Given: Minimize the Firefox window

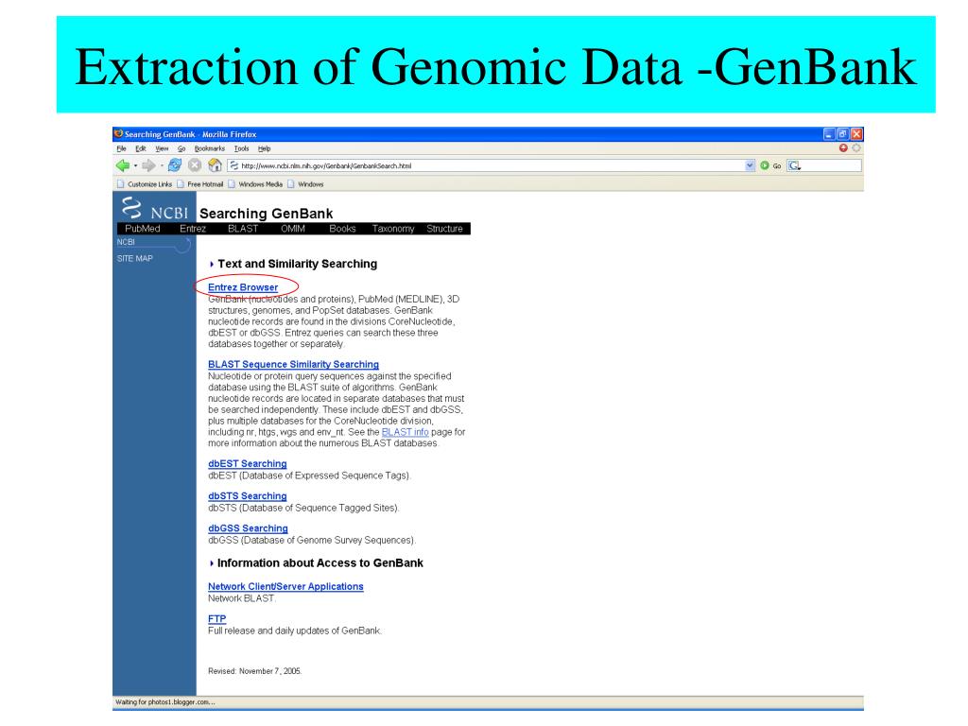Looking at the screenshot, I should [829, 134].
